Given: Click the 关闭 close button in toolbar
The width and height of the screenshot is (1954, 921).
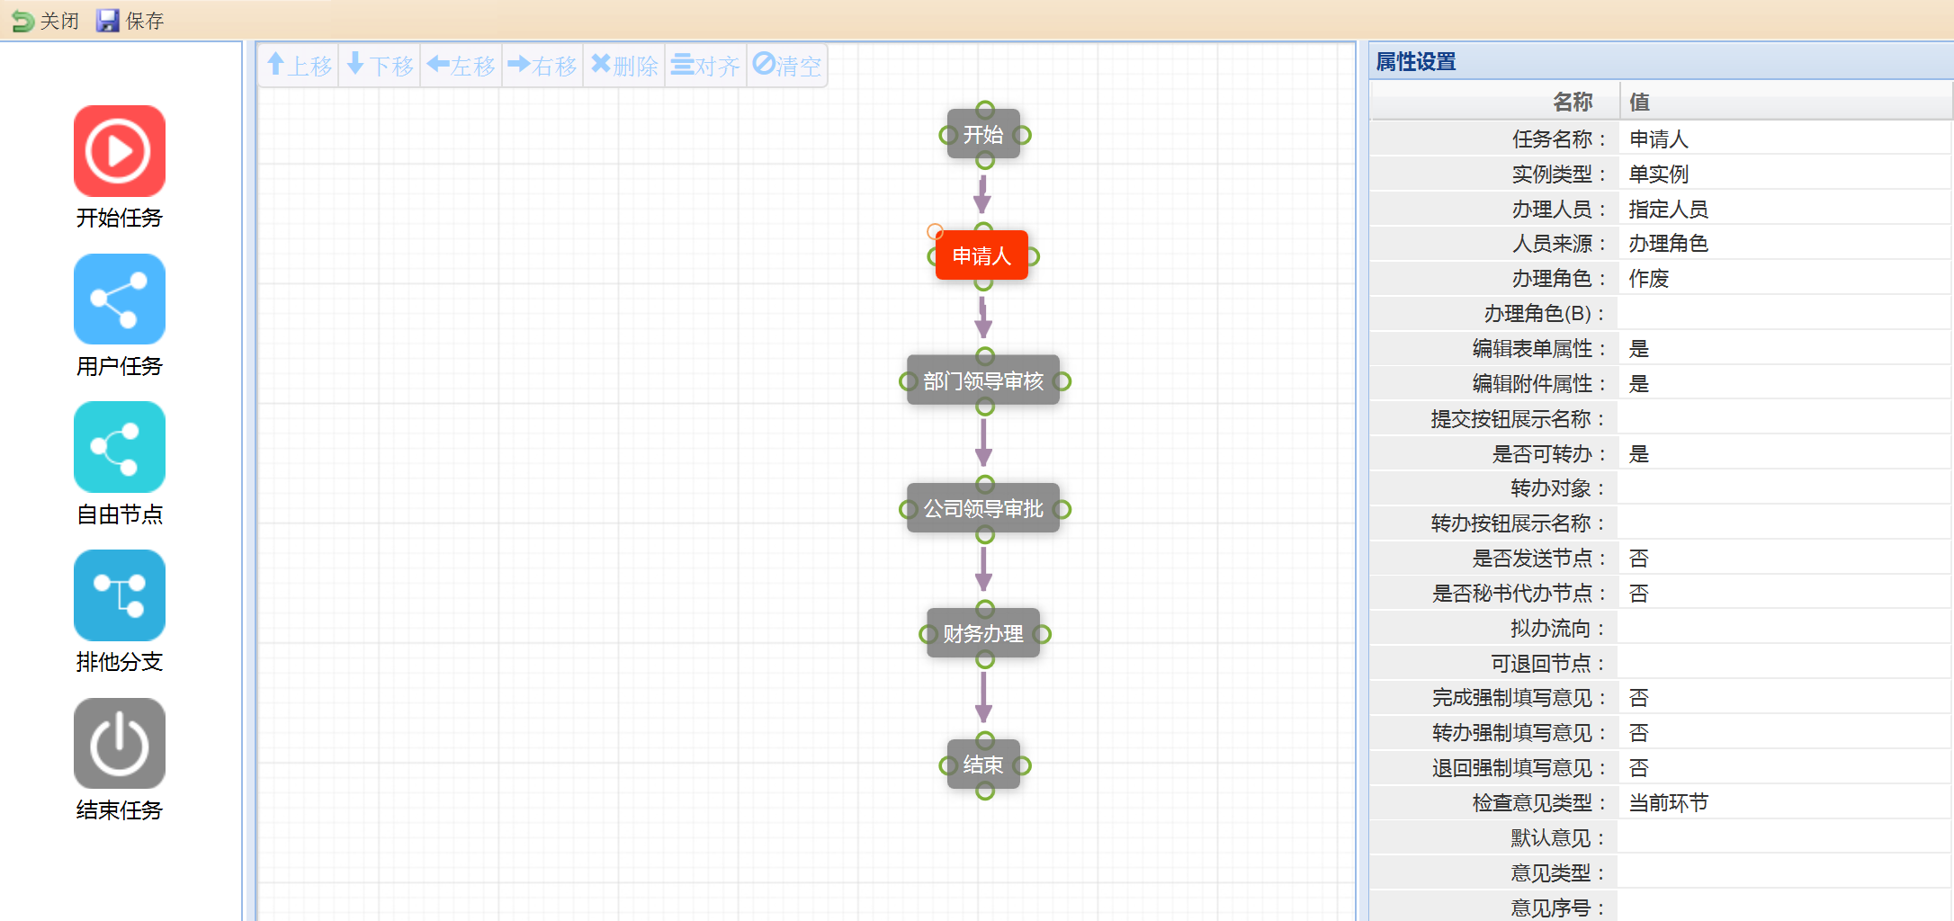Looking at the screenshot, I should point(45,21).
